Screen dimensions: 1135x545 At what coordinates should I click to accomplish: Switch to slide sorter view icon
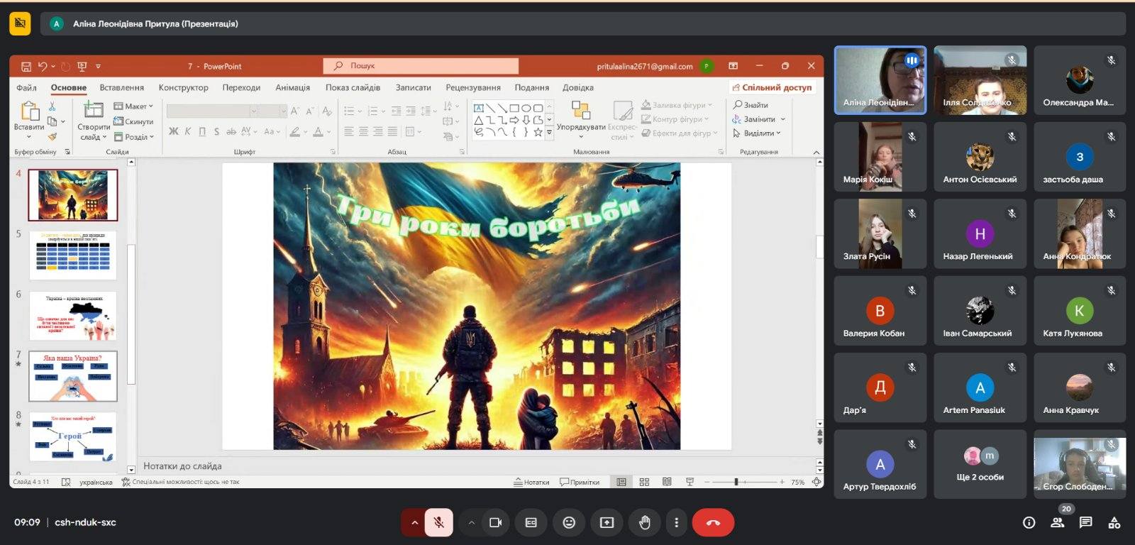(x=644, y=483)
